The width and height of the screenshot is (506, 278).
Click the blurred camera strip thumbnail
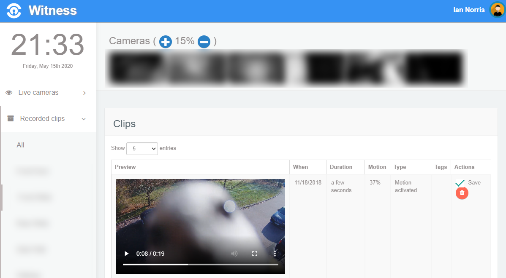[x=286, y=68]
